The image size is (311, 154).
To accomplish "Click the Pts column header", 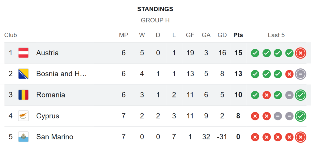I will click(x=238, y=35).
